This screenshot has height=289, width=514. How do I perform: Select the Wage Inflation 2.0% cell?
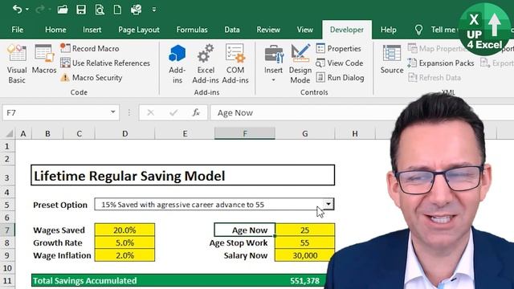(124, 255)
